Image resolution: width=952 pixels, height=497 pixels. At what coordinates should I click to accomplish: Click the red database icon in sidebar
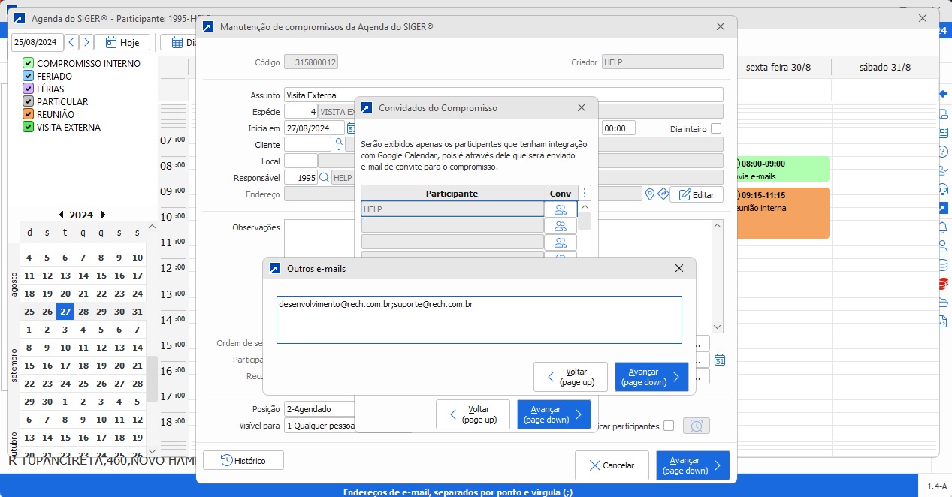pyautogui.click(x=944, y=283)
